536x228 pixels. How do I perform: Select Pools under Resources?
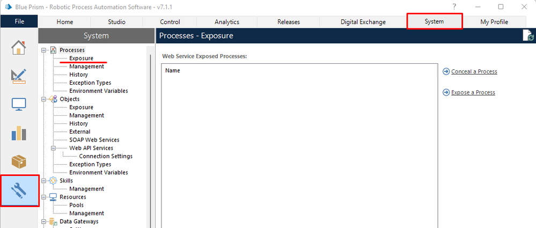point(77,205)
